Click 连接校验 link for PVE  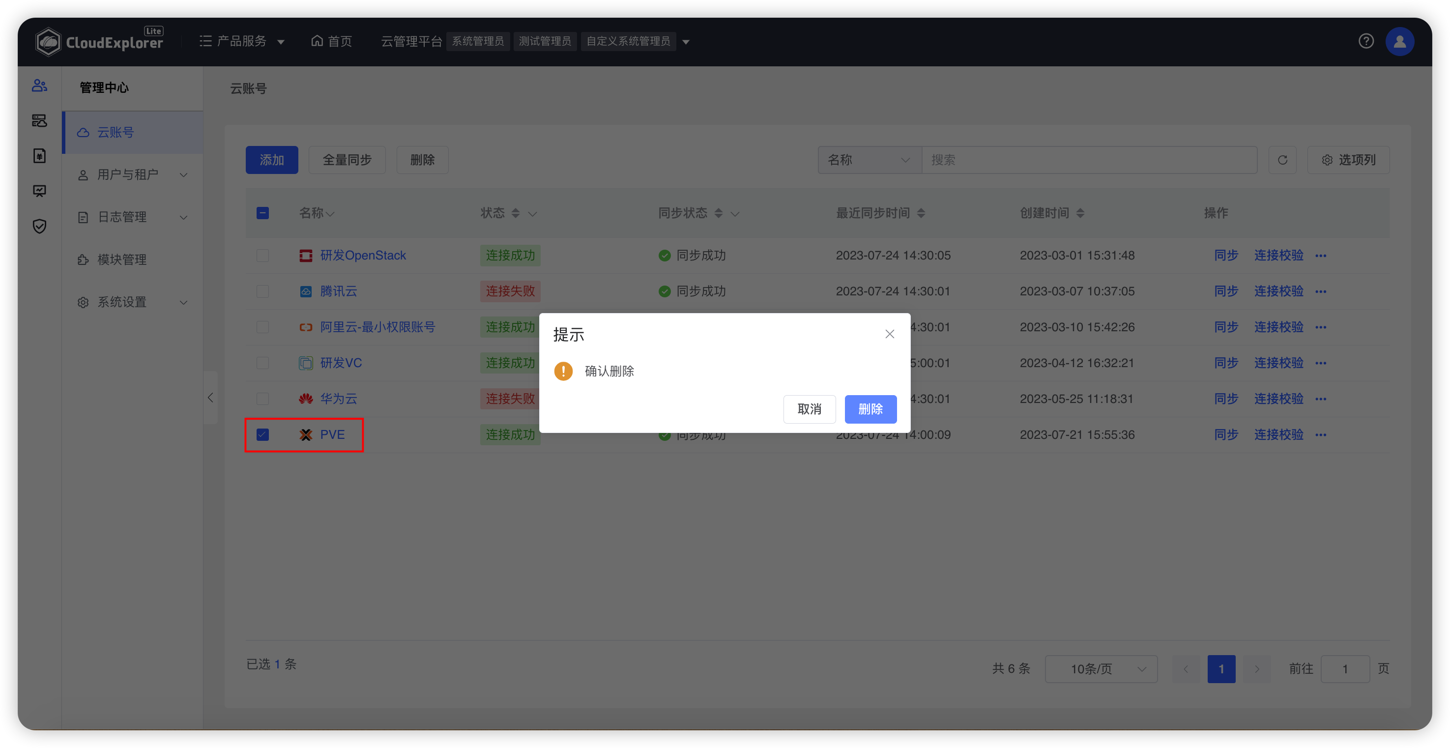coord(1278,434)
